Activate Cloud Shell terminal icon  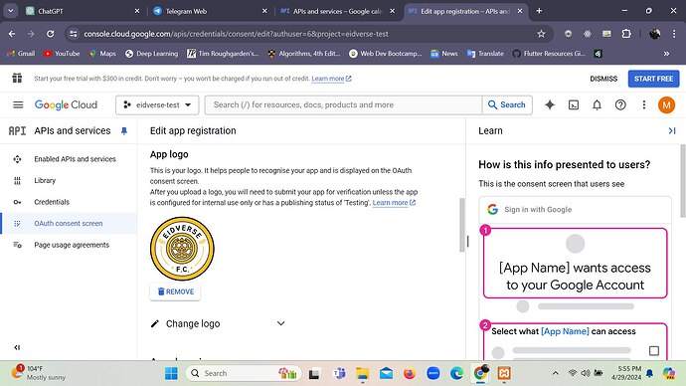574,104
